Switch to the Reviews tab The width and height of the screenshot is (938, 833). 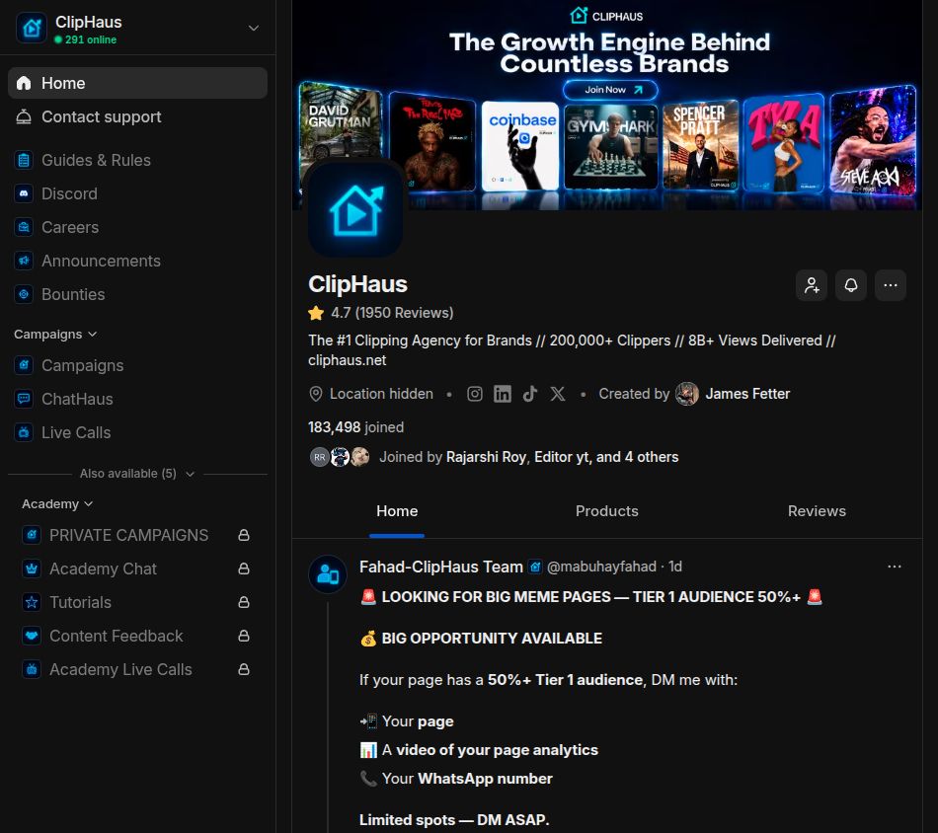(817, 511)
